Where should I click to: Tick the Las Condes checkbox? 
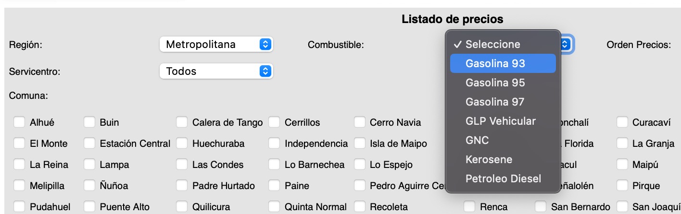click(x=182, y=165)
